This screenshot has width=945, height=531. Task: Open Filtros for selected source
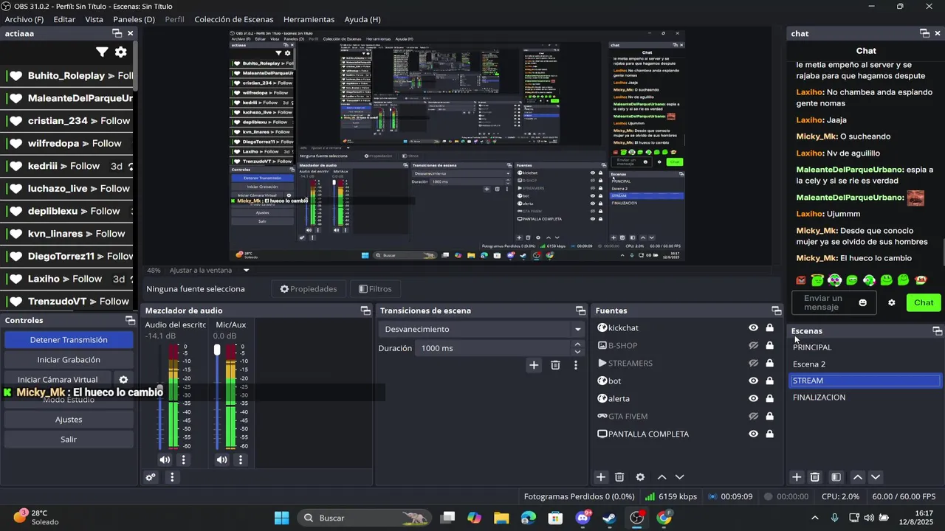pyautogui.click(x=375, y=289)
